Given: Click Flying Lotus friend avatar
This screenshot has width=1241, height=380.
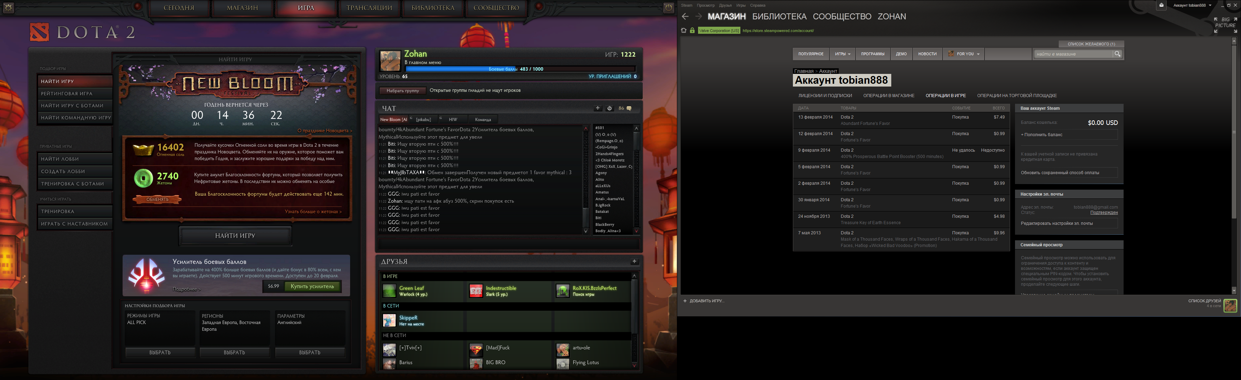Looking at the screenshot, I should tap(562, 364).
